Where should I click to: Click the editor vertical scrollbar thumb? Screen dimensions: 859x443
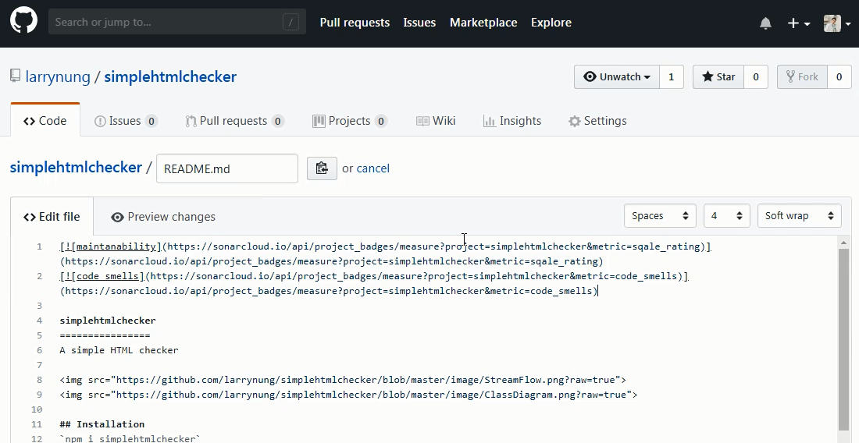(x=843, y=339)
